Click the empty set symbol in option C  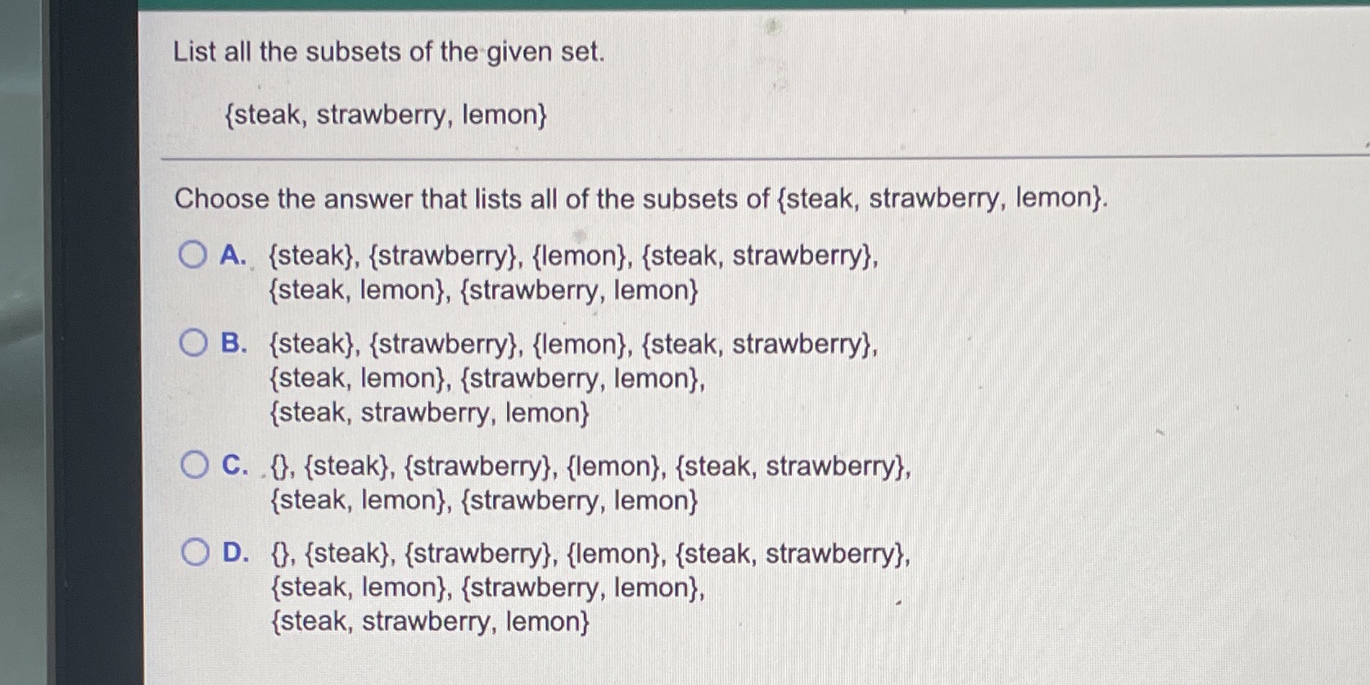click(x=278, y=466)
